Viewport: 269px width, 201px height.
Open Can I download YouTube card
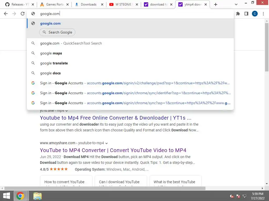point(121,181)
